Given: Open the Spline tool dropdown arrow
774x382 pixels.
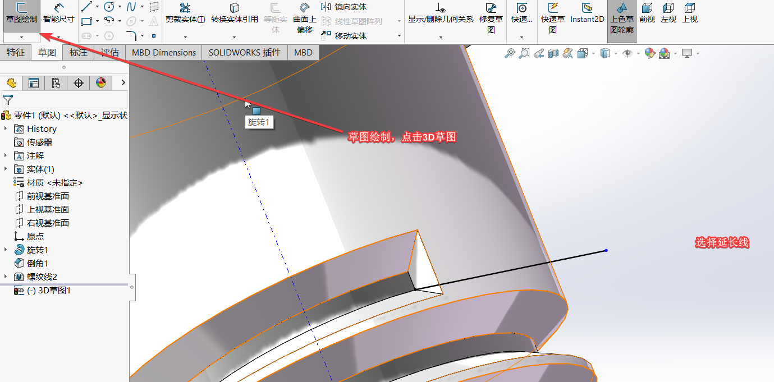Looking at the screenshot, I should click(142, 7).
